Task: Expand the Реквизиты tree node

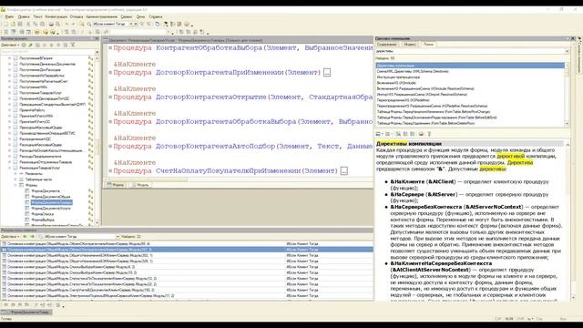Action: (15, 174)
